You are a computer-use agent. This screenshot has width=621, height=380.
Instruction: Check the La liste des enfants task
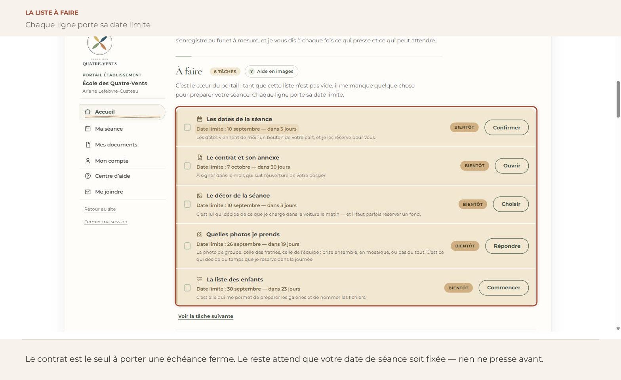point(187,288)
